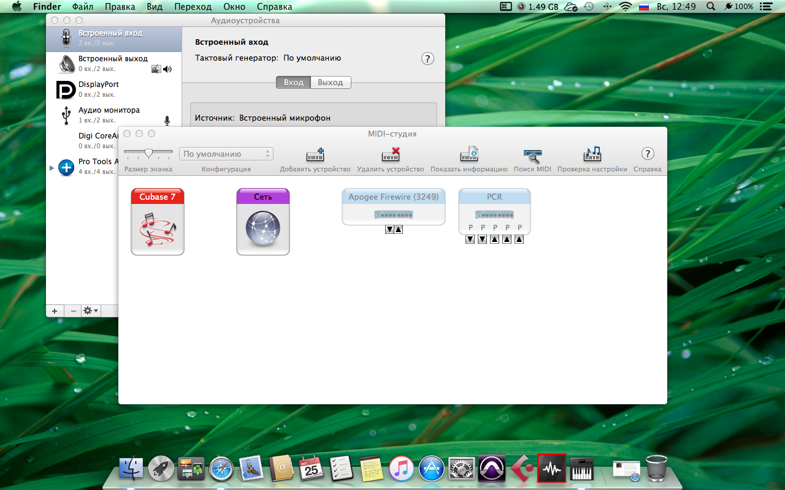Screen dimensions: 785x490
Task: Click the minus button in Audio Devices
Action: tap(74, 311)
